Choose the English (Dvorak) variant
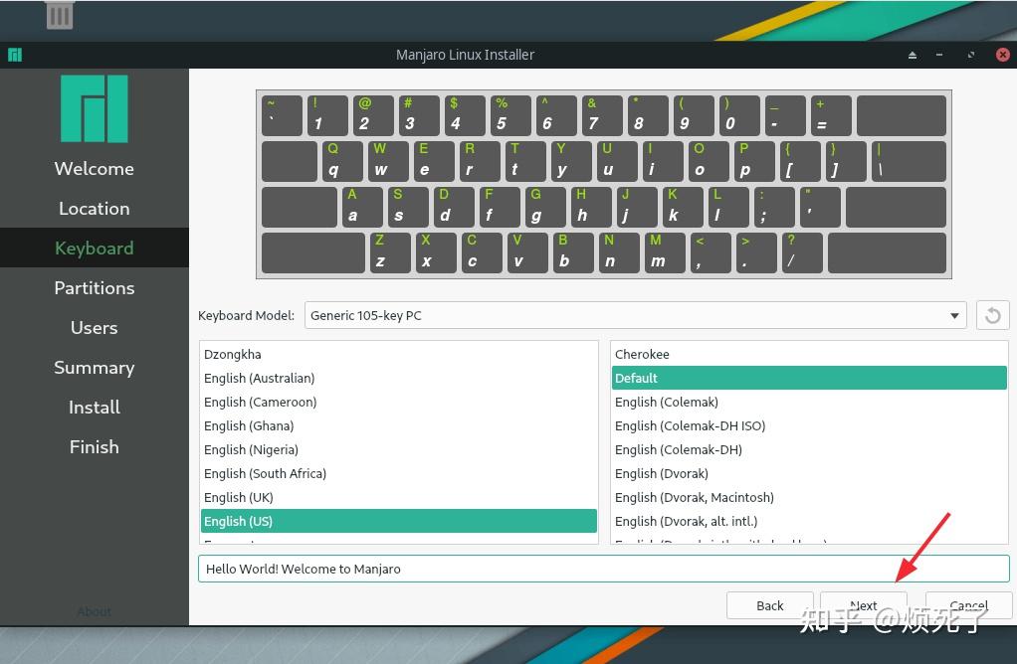Viewport: 1017px width, 664px height. click(661, 473)
